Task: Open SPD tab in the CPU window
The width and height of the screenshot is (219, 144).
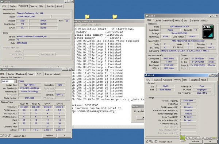Action: 186,20
